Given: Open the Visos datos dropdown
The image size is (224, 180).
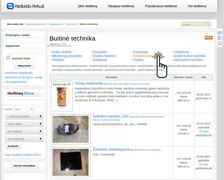Looking at the screenshot, I should 24,124.
